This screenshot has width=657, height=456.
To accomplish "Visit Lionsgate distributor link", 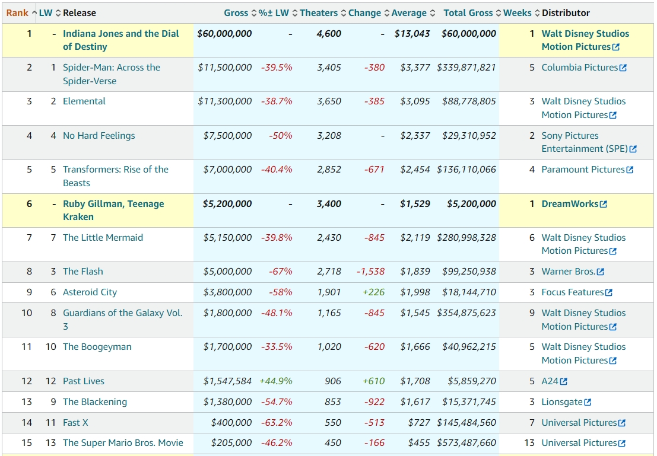I will pos(562,402).
